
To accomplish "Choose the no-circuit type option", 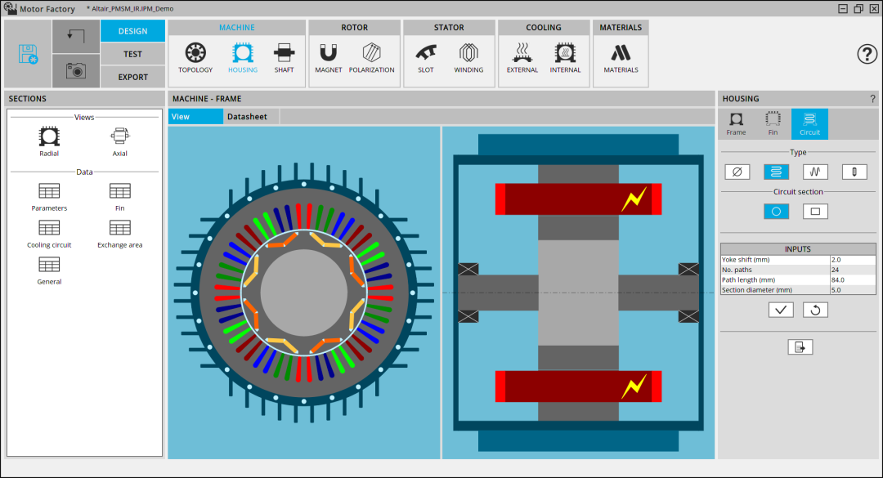I will (x=737, y=172).
